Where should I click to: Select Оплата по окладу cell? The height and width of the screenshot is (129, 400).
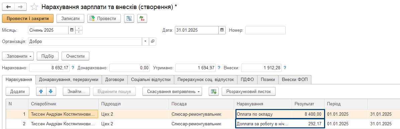[x=264, y=114]
